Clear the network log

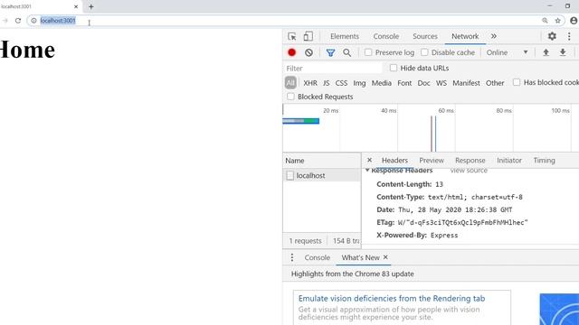point(309,52)
